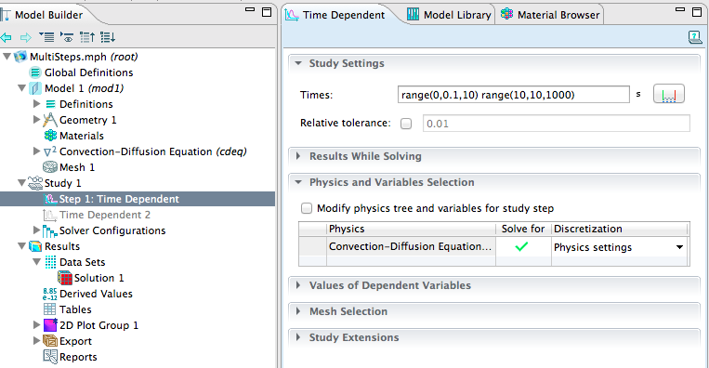Select the Mesh 1 node icon
Image resolution: width=709 pixels, height=368 pixels.
tap(50, 167)
